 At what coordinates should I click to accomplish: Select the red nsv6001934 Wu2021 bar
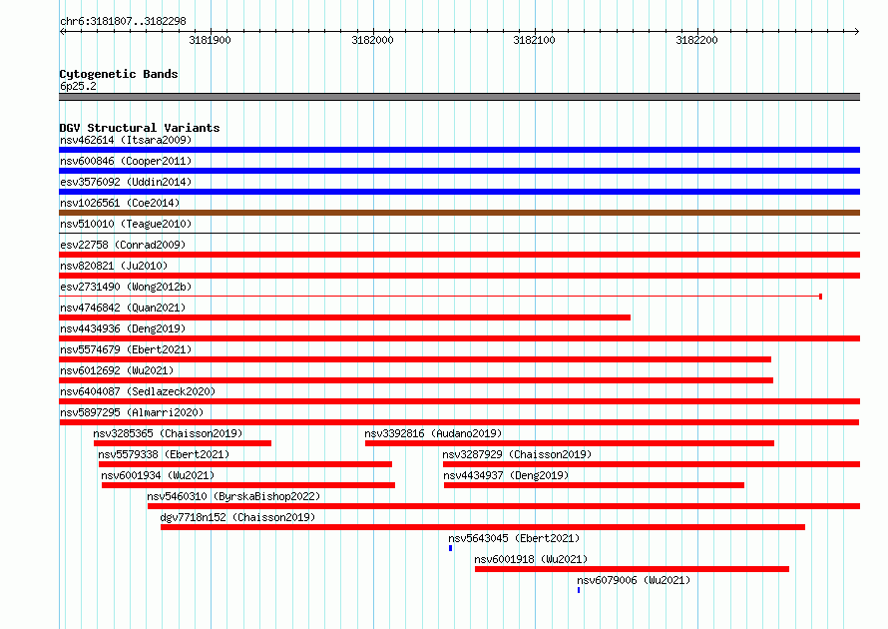point(248,485)
